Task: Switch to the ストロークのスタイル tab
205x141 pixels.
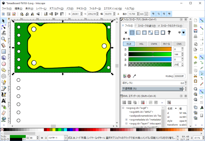Action: [170, 26]
